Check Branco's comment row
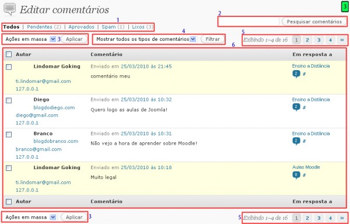This screenshot has width=350, height=224. [9, 135]
